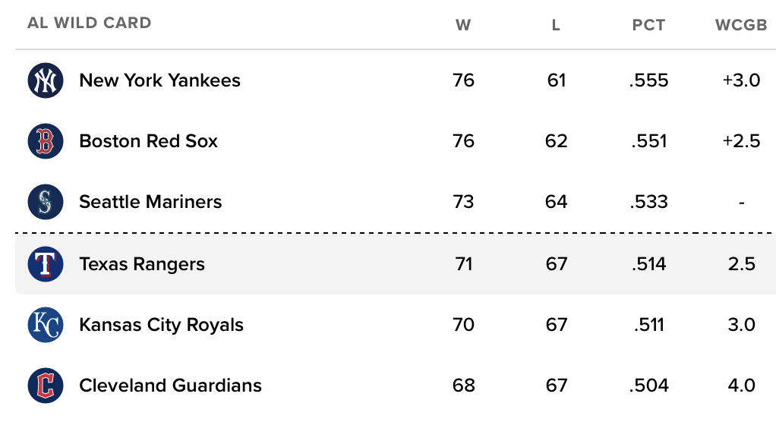This screenshot has width=776, height=422.
Task: Click the AL WILD CARD heading
Action: (89, 23)
